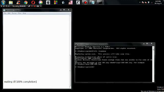Minimize the Notepad window

pos(61,10)
